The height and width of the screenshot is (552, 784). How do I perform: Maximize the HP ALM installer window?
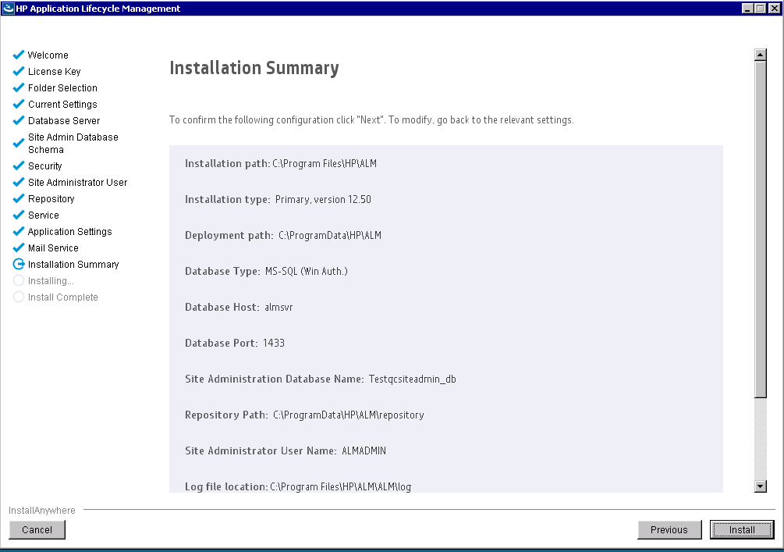760,8
